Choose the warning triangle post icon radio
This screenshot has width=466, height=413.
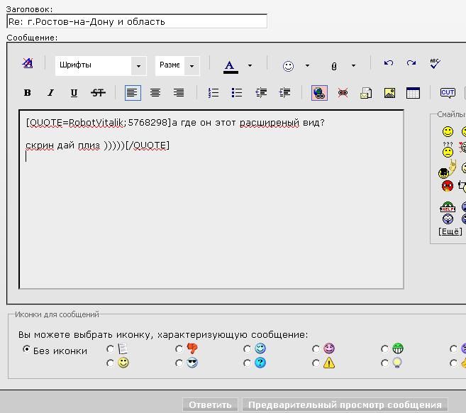pos(316,363)
